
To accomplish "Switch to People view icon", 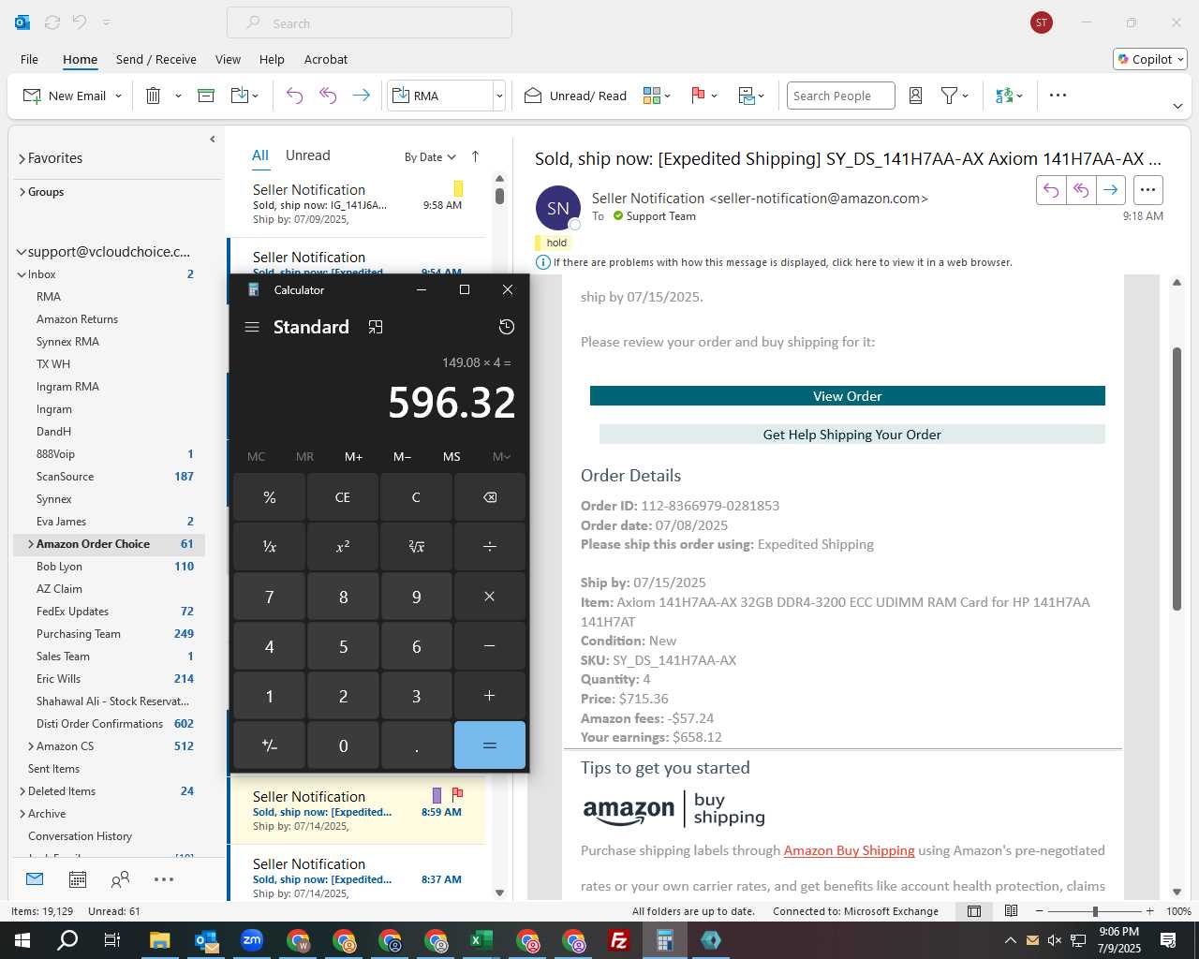I will [x=120, y=879].
